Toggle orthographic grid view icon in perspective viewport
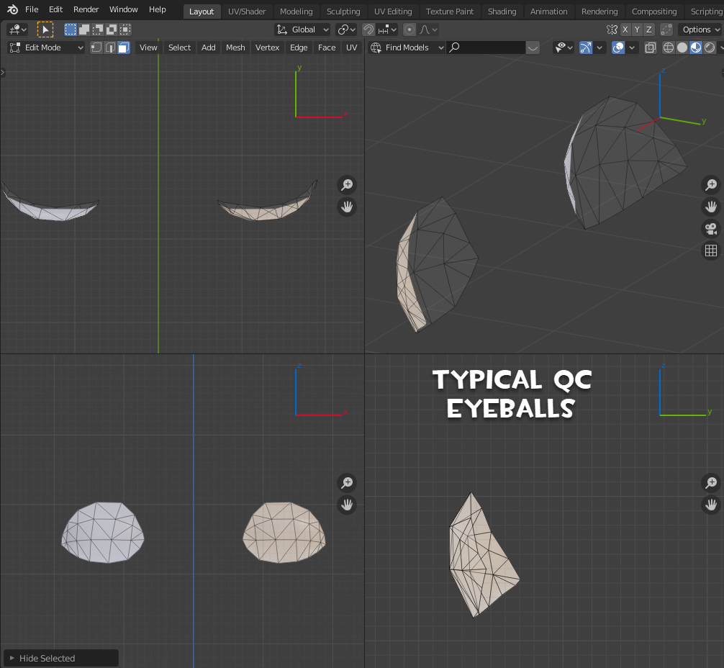 [x=710, y=250]
